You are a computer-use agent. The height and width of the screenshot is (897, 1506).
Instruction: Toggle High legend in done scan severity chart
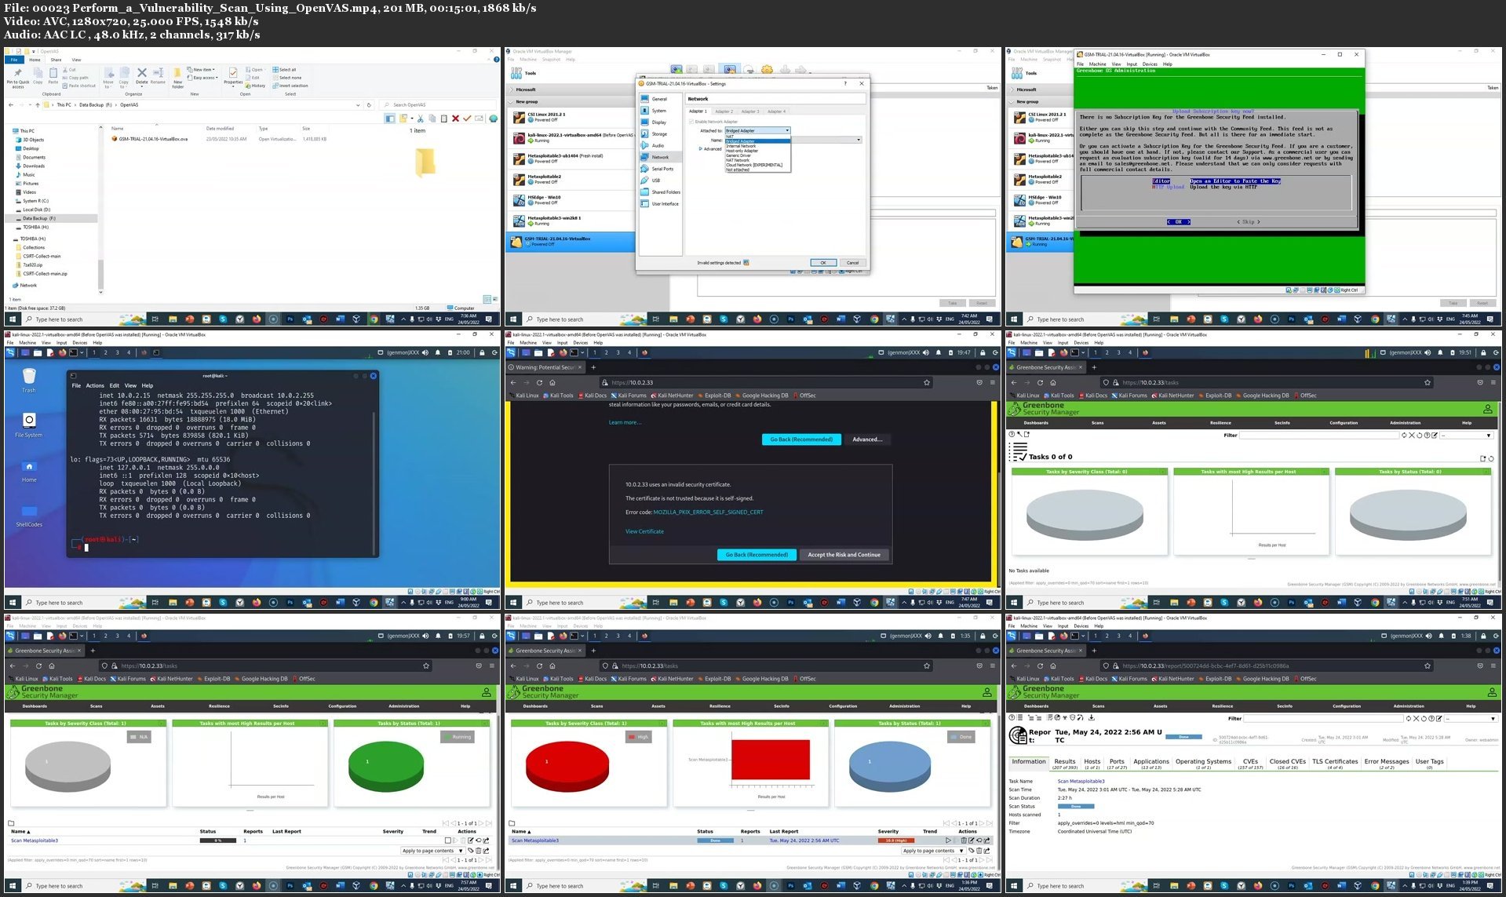[x=639, y=737]
